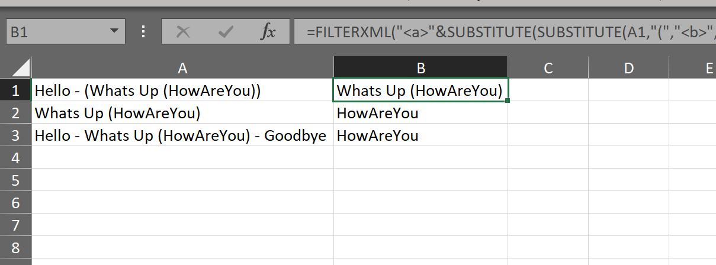Image resolution: width=716 pixels, height=265 pixels.
Task: Click the Select All corner triangle
Action: [16, 67]
